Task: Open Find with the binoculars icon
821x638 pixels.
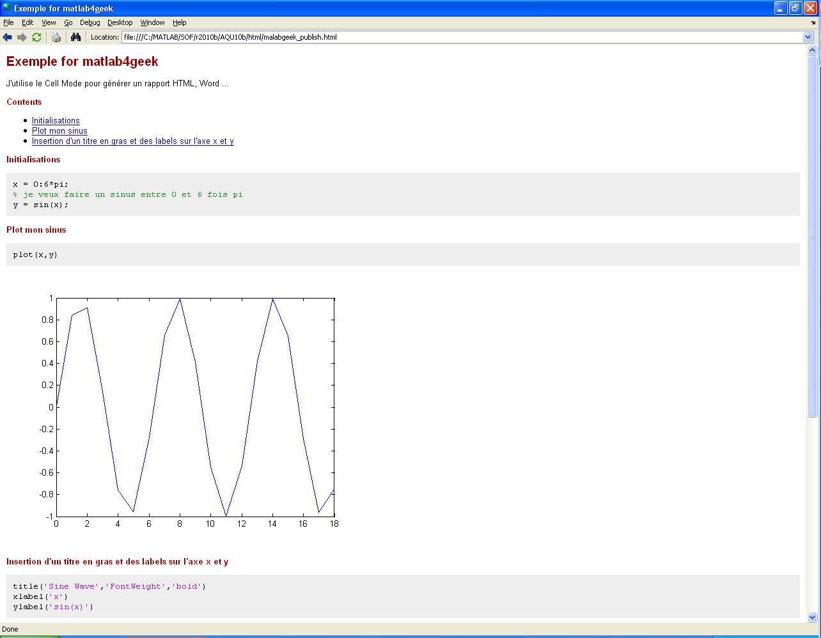Action: pos(75,37)
